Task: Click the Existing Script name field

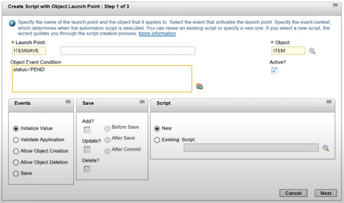Action: coord(251,148)
